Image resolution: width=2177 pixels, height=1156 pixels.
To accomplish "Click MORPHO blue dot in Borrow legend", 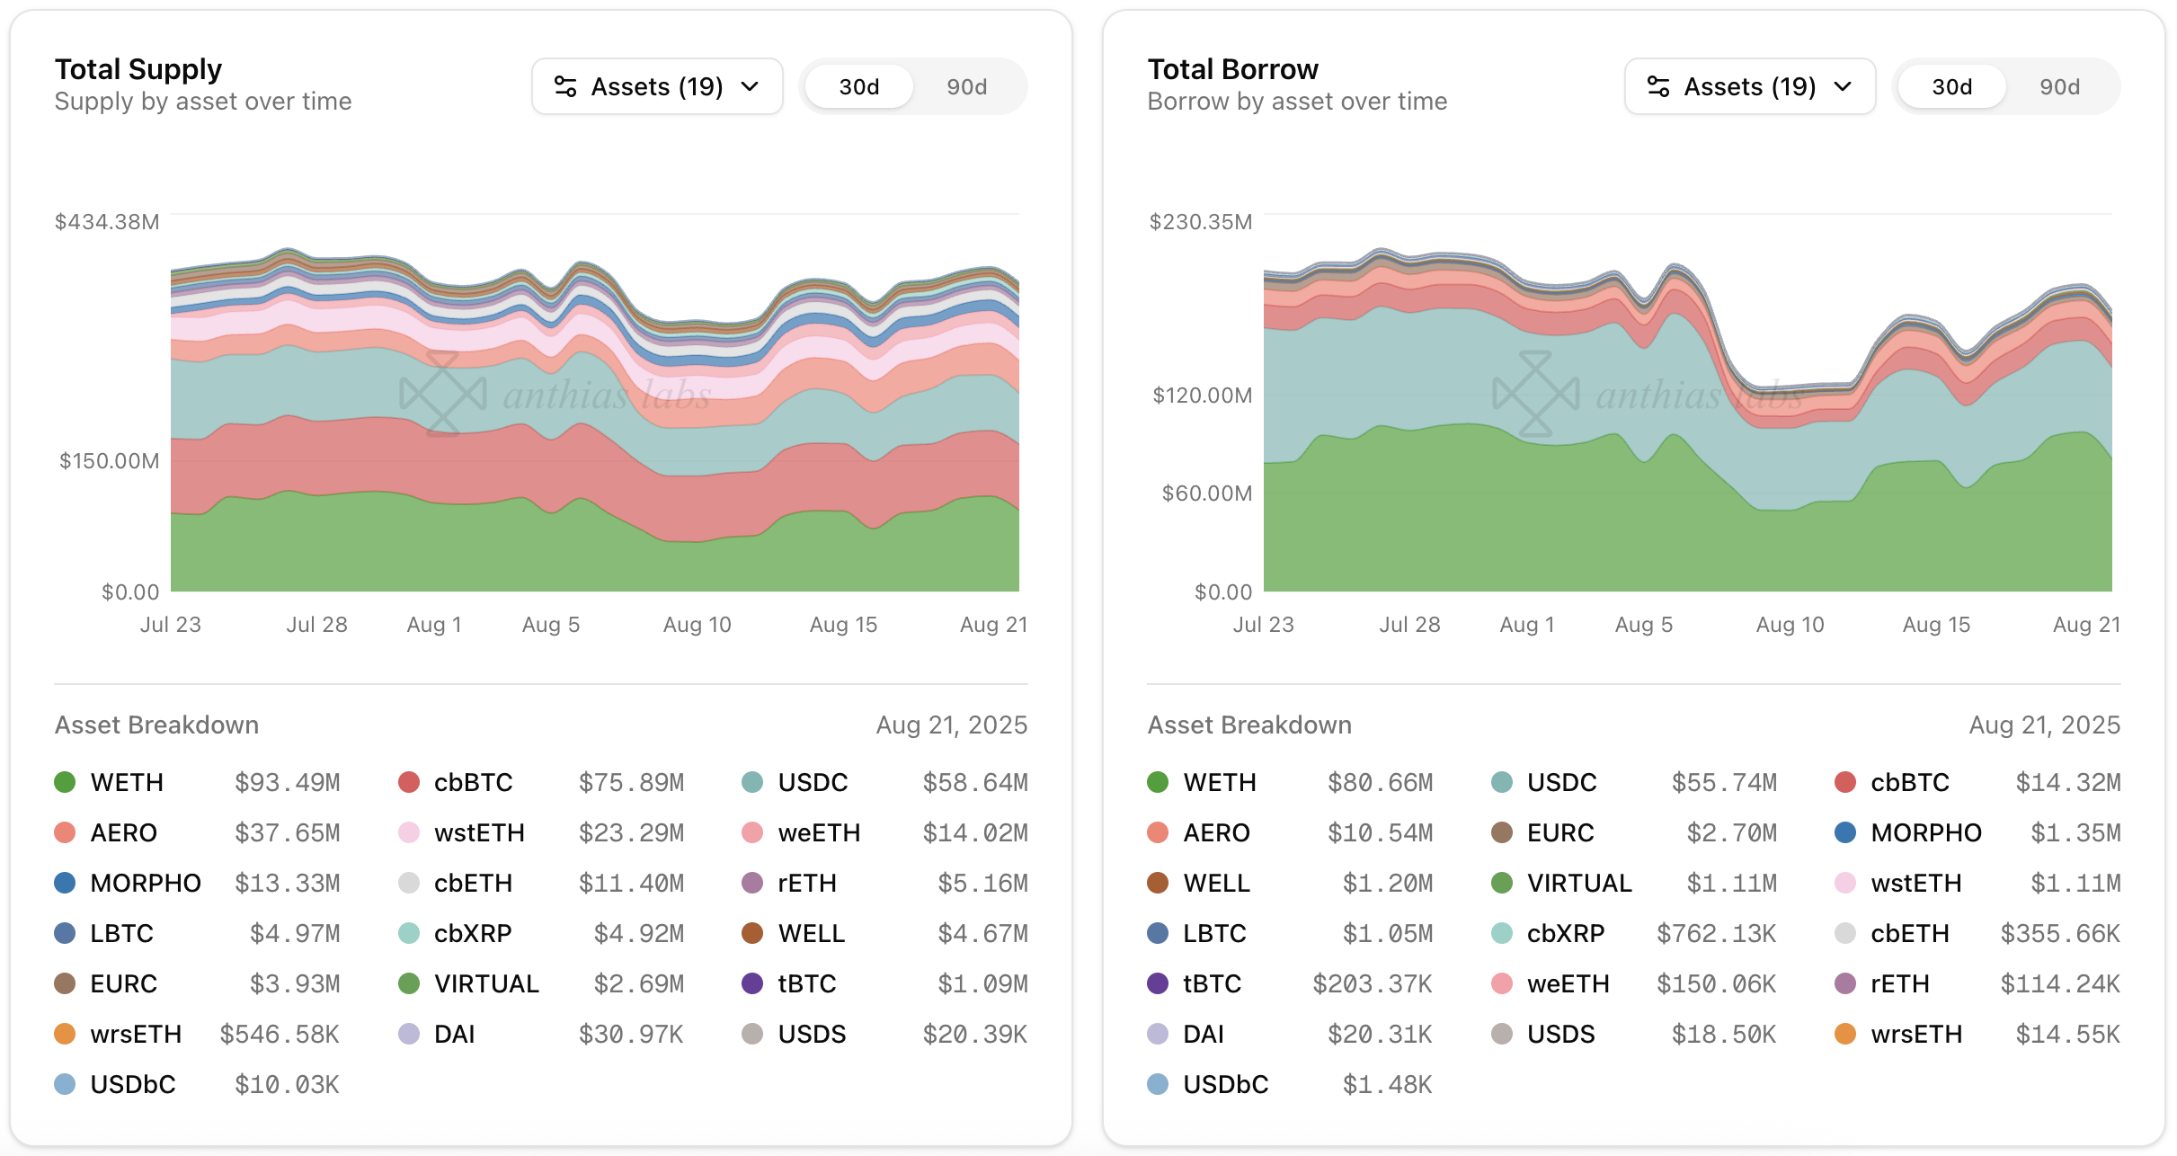I will click(x=1845, y=832).
